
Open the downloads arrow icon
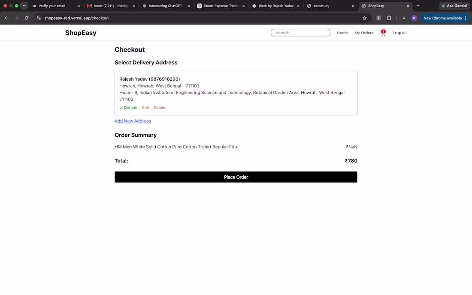(x=404, y=18)
